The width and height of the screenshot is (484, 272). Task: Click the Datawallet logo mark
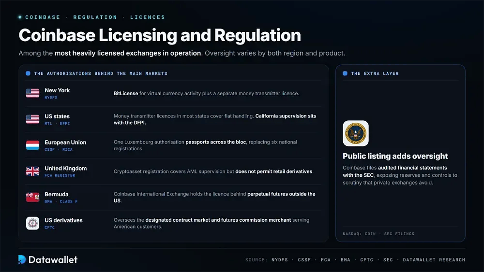tap(22, 259)
